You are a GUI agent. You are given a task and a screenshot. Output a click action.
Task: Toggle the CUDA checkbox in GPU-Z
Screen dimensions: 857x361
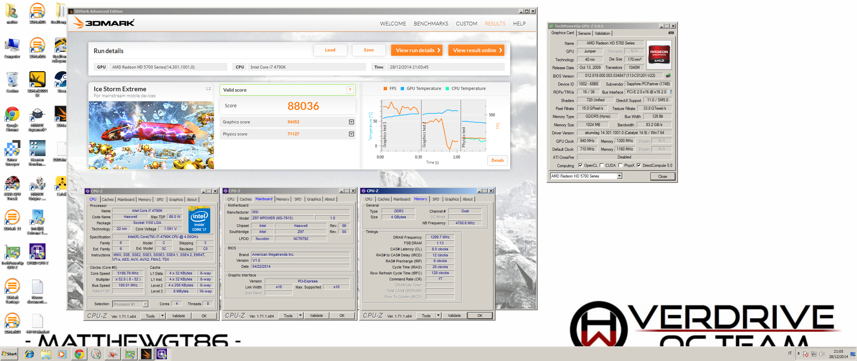(x=602, y=165)
